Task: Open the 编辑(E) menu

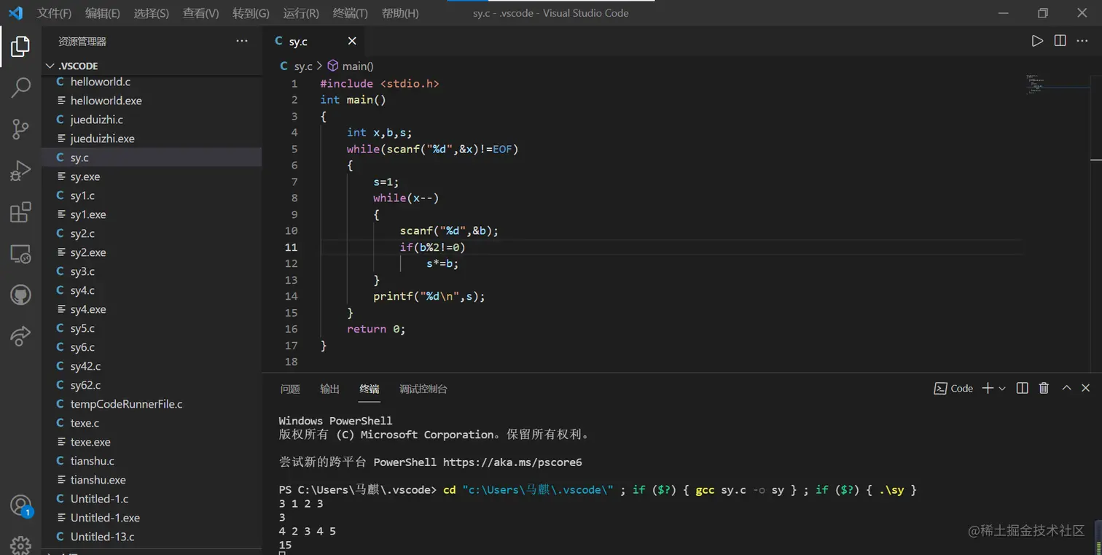Action: [103, 13]
